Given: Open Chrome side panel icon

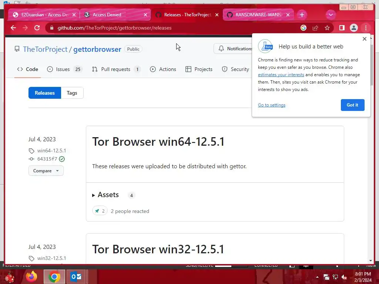Looking at the screenshot, I should [342, 28].
